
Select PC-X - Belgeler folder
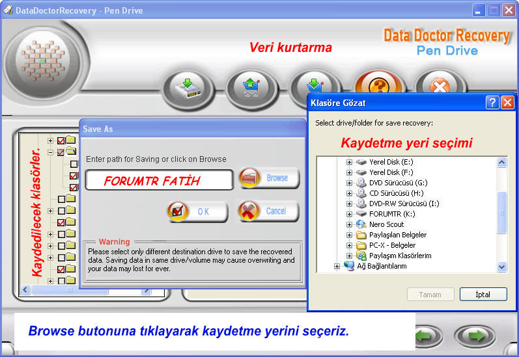point(392,245)
